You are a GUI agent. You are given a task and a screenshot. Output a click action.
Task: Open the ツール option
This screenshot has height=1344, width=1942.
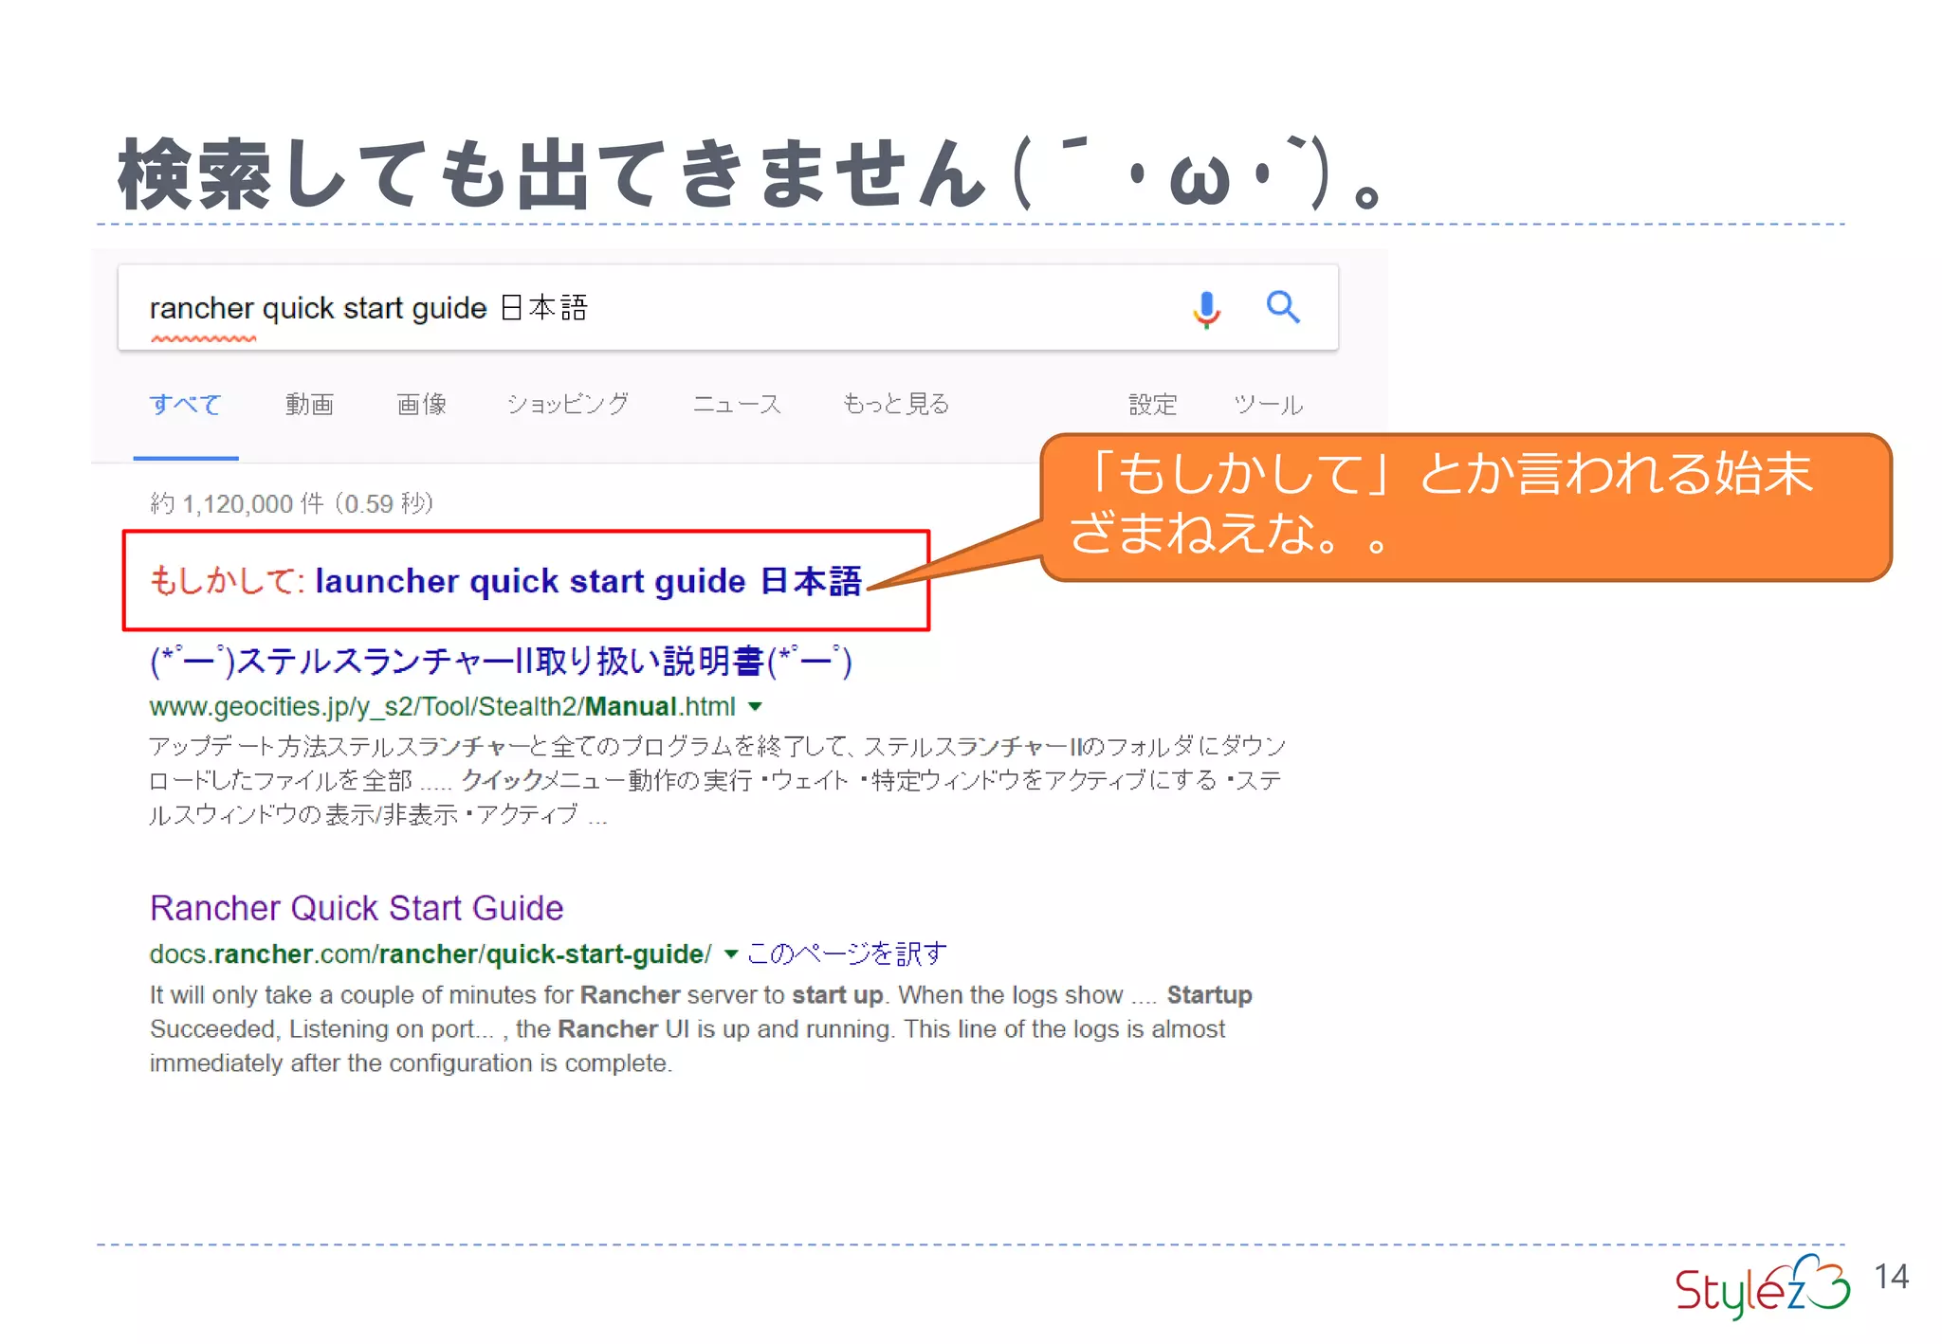pos(1268,405)
